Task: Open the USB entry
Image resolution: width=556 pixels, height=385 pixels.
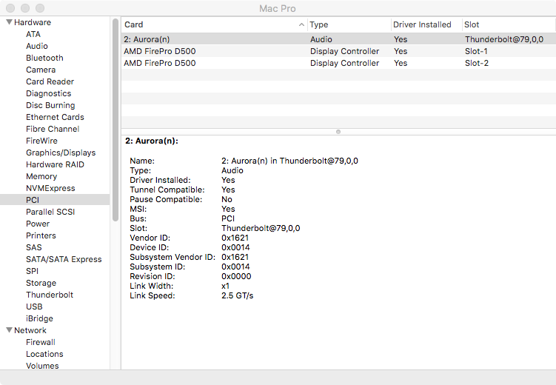Action: 34,307
